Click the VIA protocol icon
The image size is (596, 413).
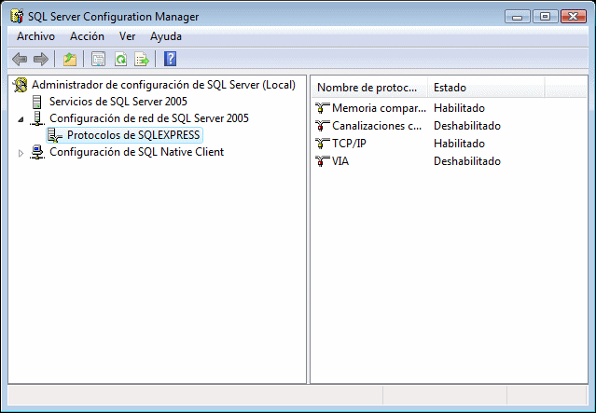322,161
